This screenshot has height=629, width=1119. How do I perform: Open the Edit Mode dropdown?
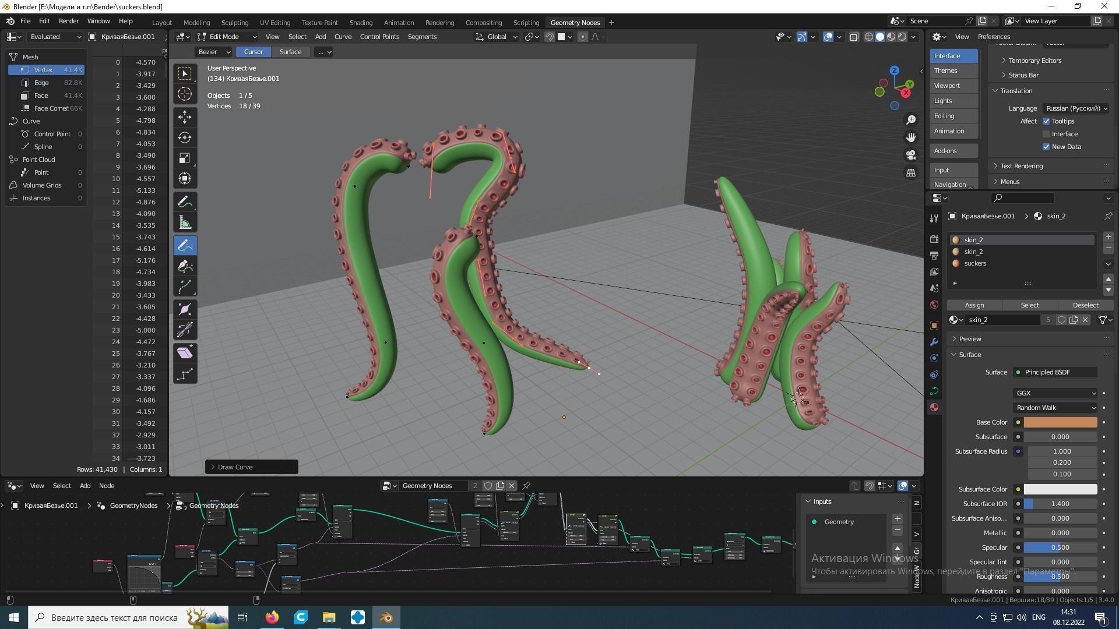(227, 37)
